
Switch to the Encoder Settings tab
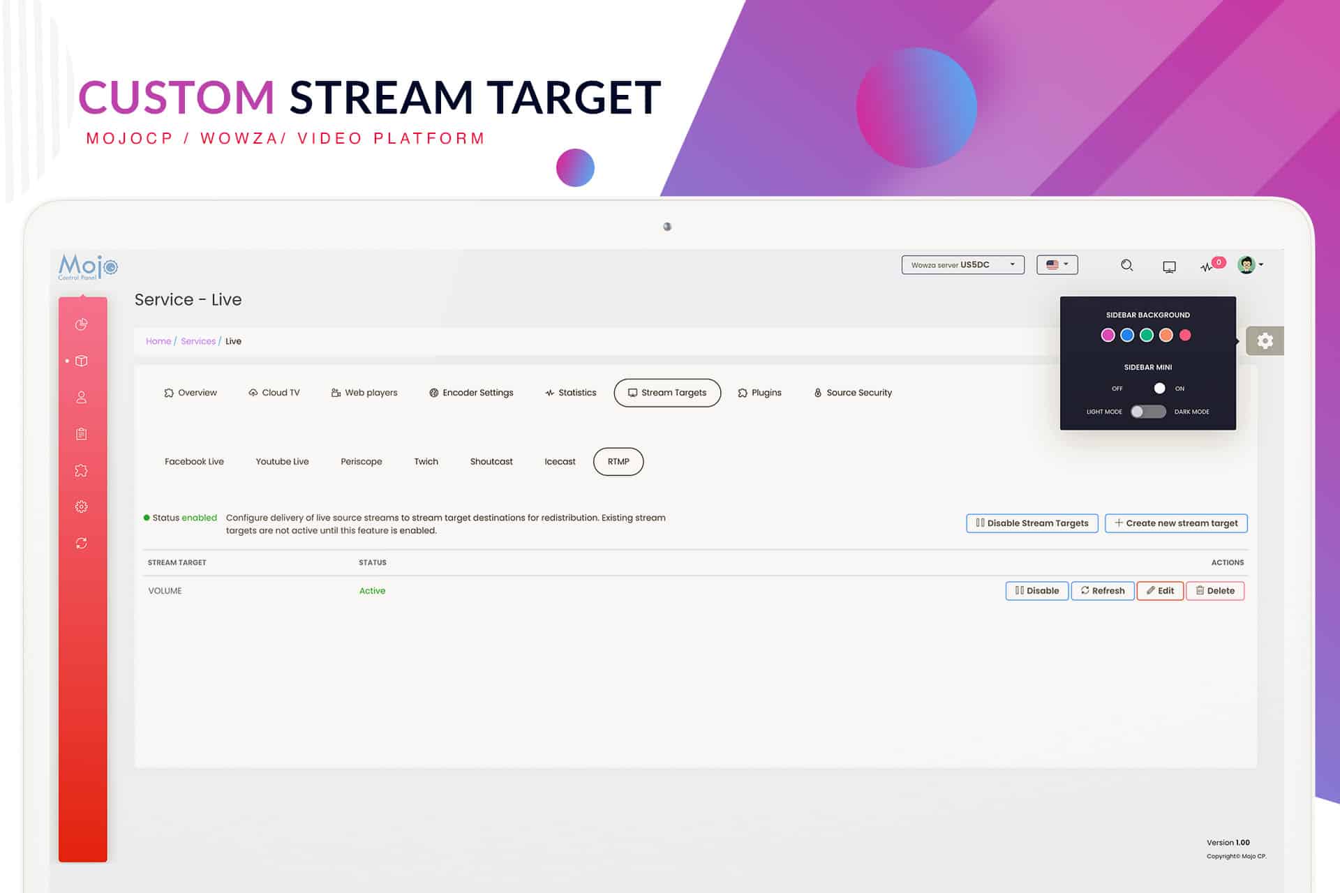pos(471,393)
